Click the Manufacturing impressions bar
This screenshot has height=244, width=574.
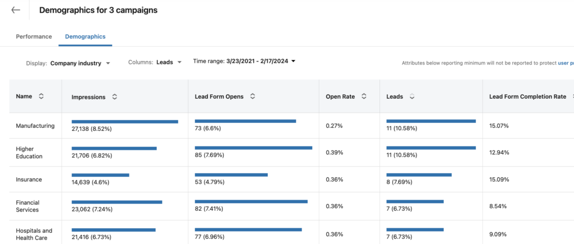pos(124,121)
